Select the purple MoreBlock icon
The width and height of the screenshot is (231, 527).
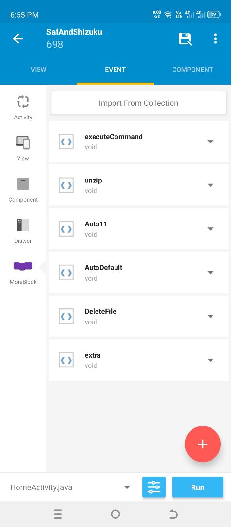point(23,266)
